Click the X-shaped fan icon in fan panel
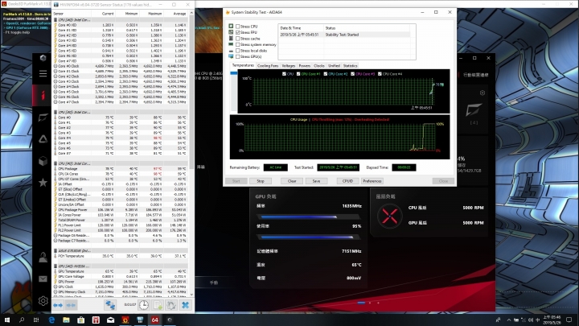The width and height of the screenshot is (579, 326). point(389,216)
